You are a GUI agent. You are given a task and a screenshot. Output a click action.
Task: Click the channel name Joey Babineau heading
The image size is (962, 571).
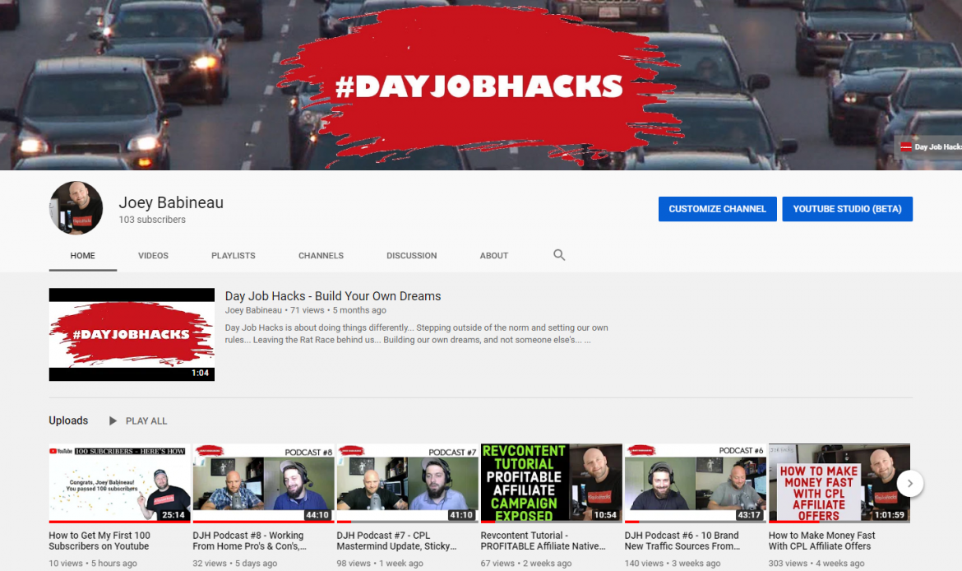click(171, 202)
